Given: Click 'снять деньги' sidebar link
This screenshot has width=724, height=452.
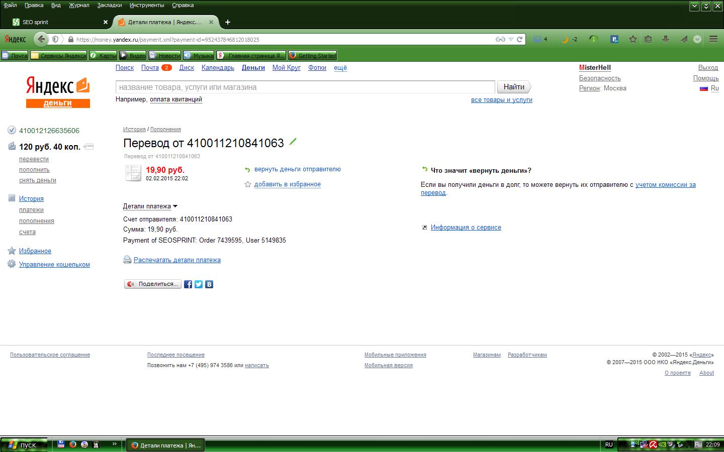Looking at the screenshot, I should click(38, 180).
